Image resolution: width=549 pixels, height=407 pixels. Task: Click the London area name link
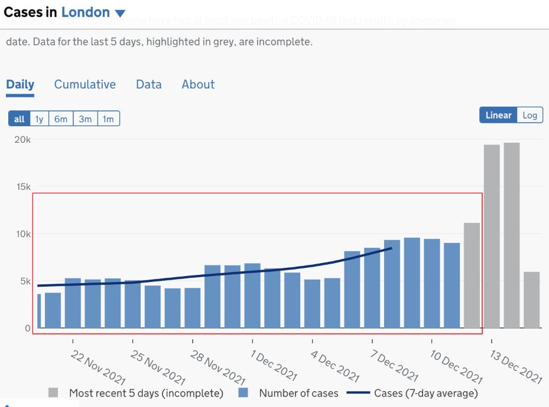pos(86,12)
